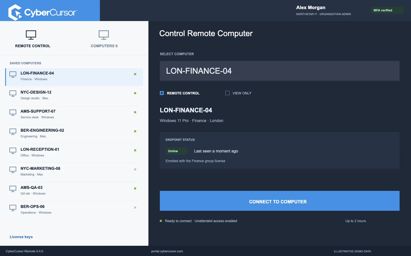411x256 pixels.
Task: Enable the View Only checkbox
Action: pos(227,93)
